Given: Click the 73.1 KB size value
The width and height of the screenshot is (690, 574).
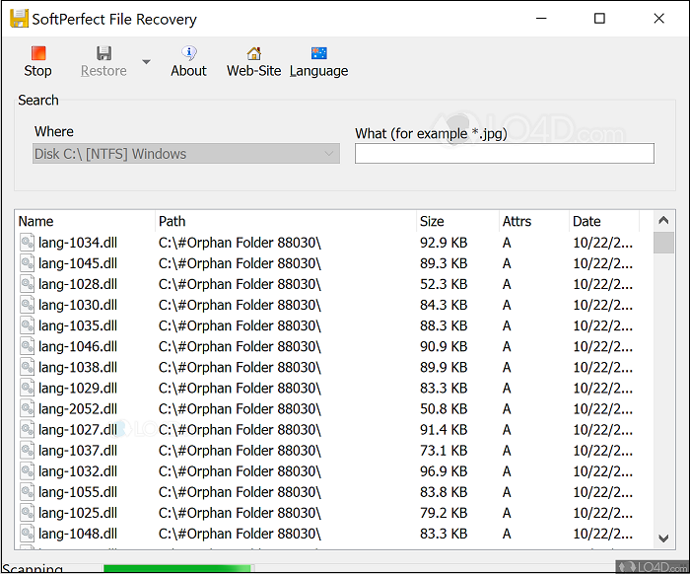Looking at the screenshot, I should 444,451.
